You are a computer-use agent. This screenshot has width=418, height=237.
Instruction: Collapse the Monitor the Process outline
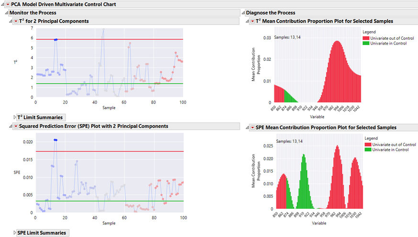click(6, 13)
